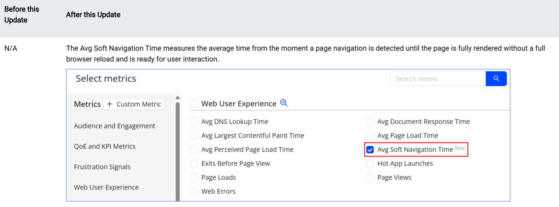Select the Web Errors checkbox
This screenshot has width=559, height=207.
[x=194, y=191]
